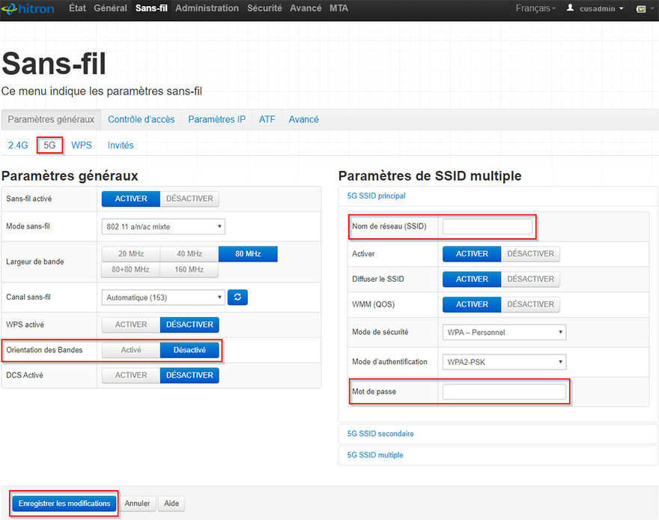The width and height of the screenshot is (659, 520).
Task: Select 160 MHz bandwidth option
Action: (189, 270)
